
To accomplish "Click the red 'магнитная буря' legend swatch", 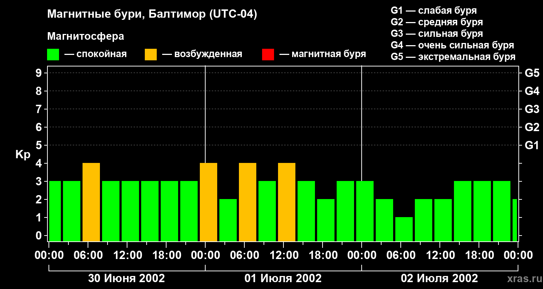I will (268, 55).
